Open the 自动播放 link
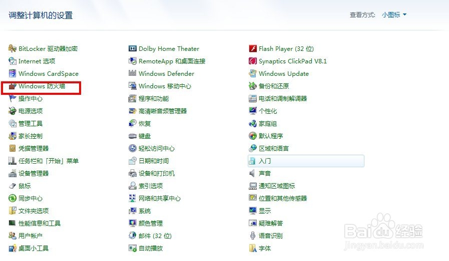This screenshot has width=449, height=261. (151, 248)
